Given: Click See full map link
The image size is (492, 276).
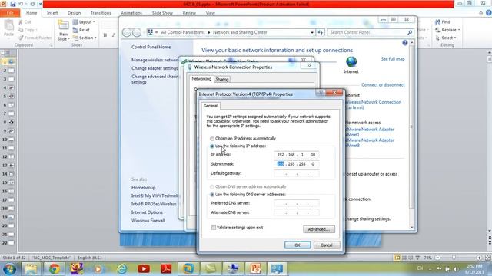Looking at the screenshot, I should click(x=393, y=59).
